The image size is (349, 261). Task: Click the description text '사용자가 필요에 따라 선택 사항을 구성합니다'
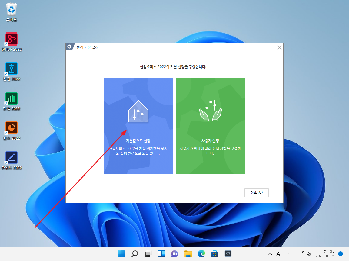210,151
